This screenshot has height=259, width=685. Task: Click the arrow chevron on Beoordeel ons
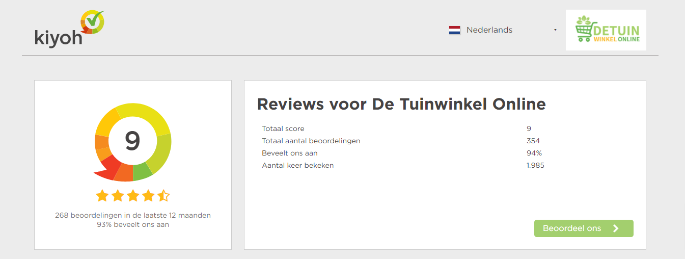point(616,228)
